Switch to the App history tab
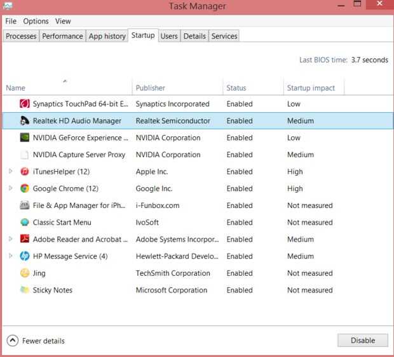 (107, 36)
